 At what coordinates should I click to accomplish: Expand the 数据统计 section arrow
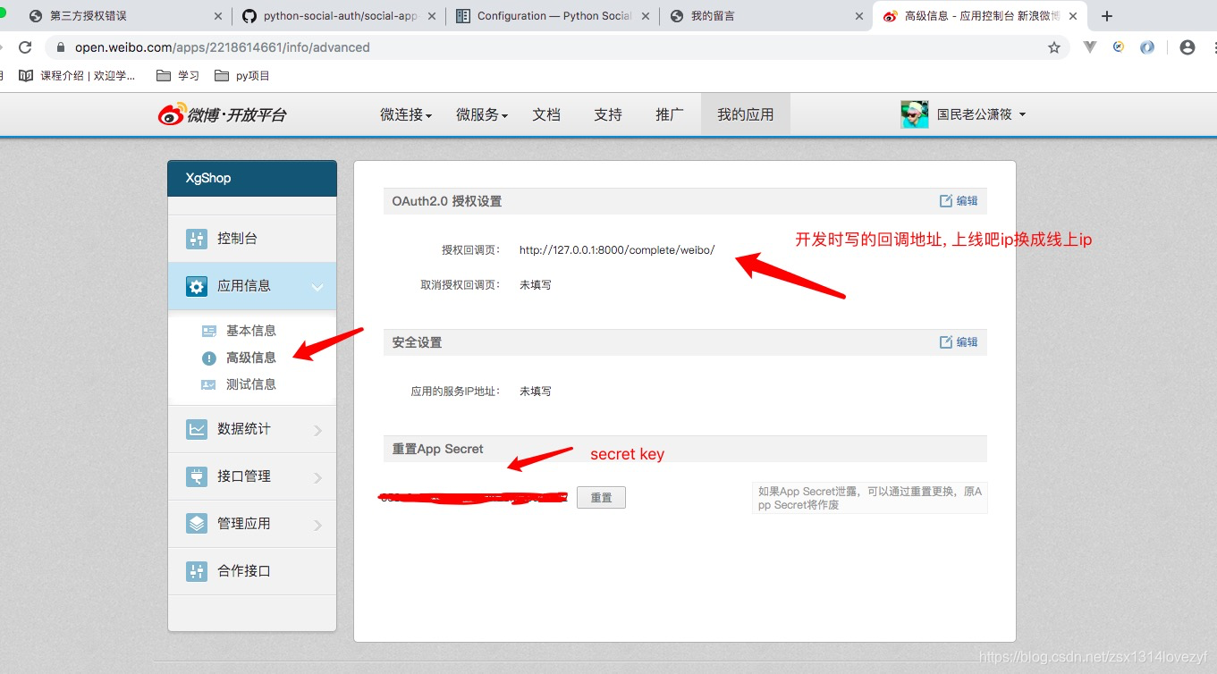pyautogui.click(x=318, y=431)
